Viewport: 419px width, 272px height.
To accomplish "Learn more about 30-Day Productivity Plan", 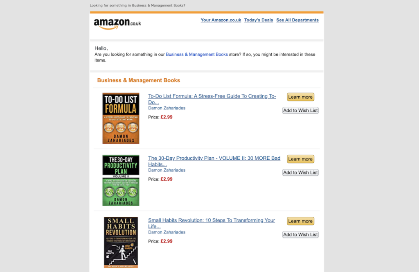I will click(x=300, y=159).
